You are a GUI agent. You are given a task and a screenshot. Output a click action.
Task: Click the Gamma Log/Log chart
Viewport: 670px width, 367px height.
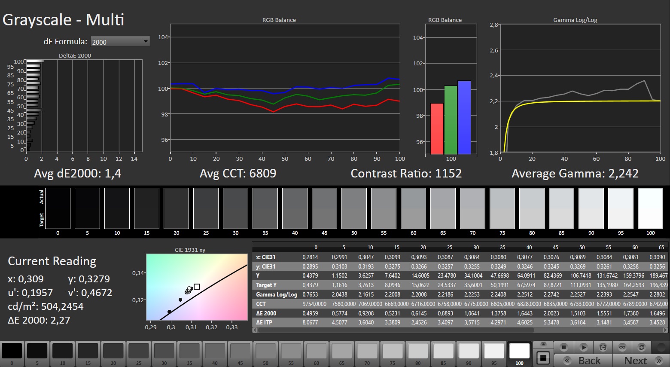(x=580, y=88)
